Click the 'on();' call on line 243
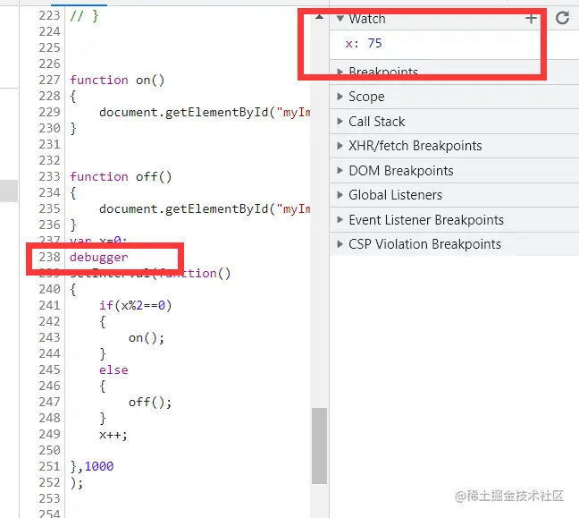 coord(147,338)
